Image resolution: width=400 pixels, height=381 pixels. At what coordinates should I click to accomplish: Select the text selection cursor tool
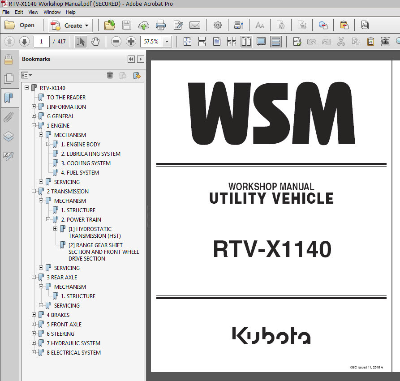[80, 42]
